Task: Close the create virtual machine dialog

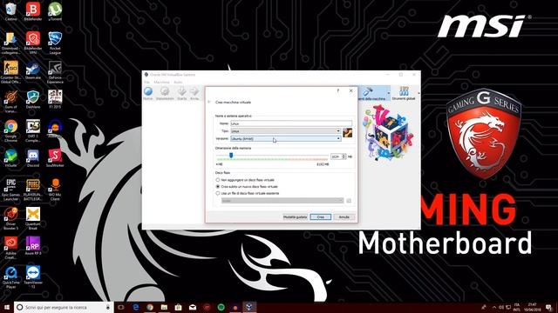Action: [350, 90]
